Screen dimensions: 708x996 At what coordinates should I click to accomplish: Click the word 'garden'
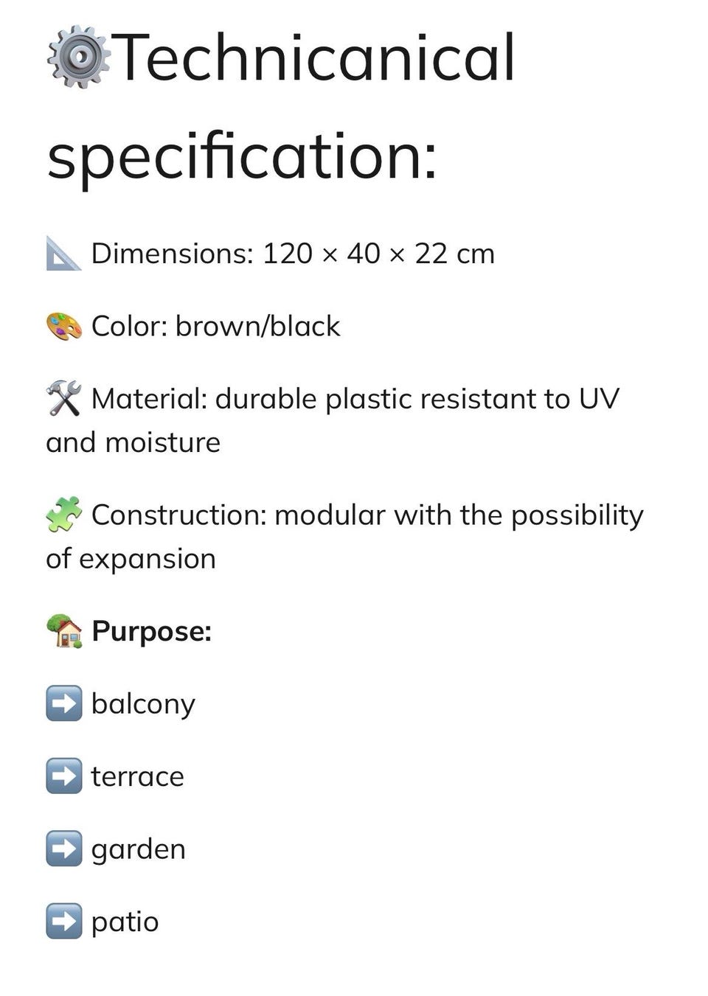(139, 850)
